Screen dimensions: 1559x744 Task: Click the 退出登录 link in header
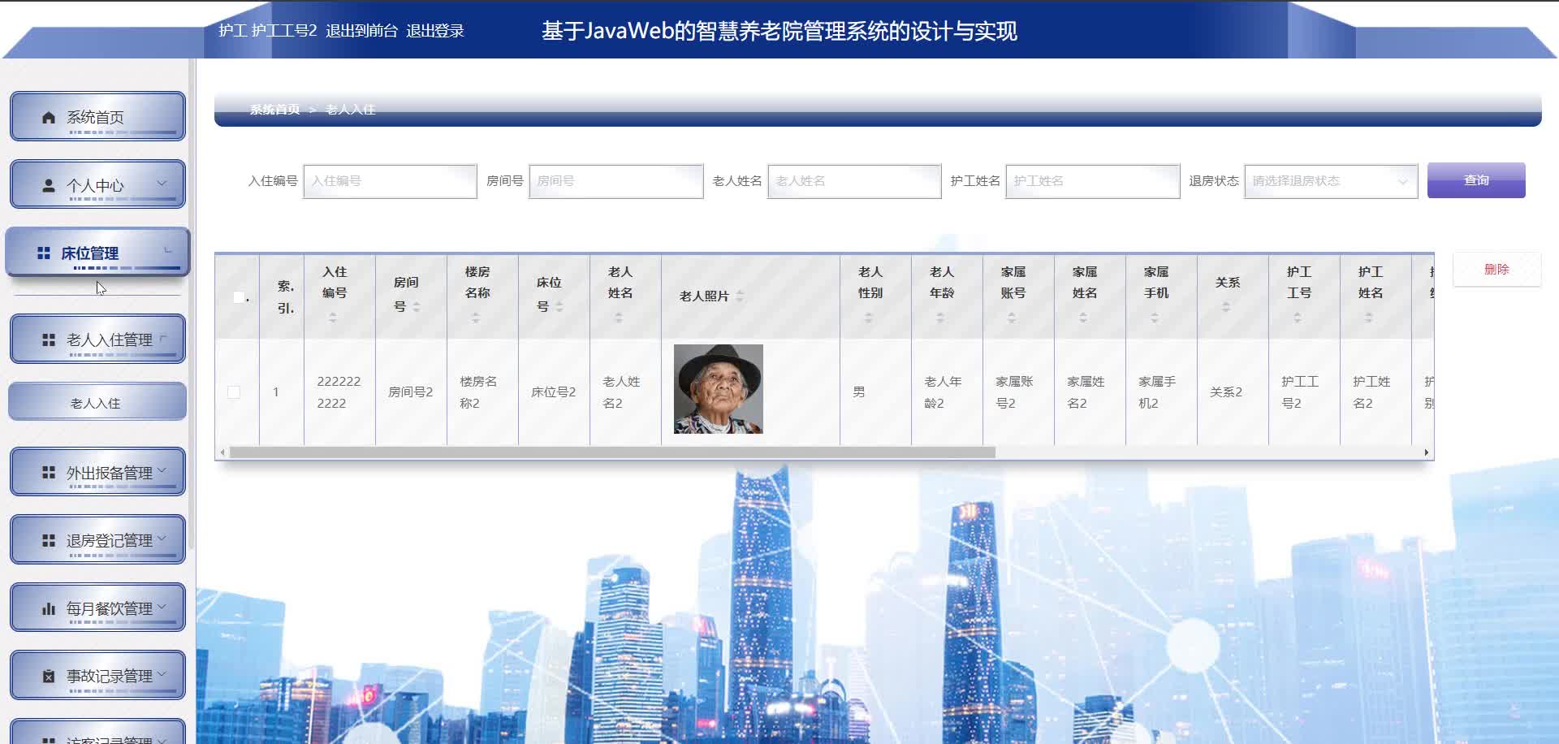click(x=434, y=31)
